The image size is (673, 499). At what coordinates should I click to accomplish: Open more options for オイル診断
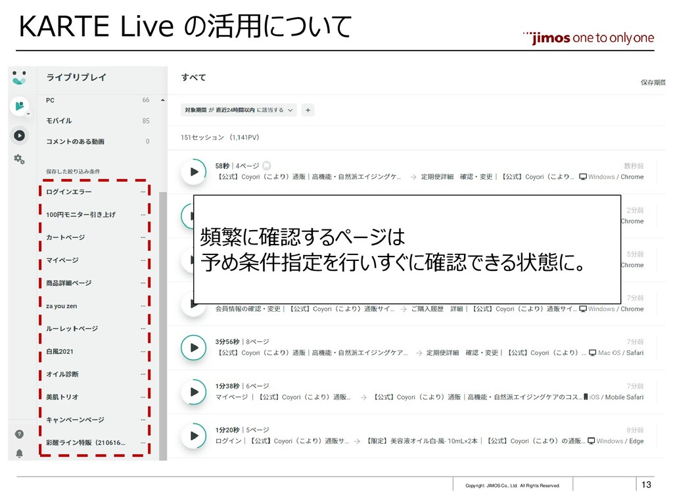point(143,374)
